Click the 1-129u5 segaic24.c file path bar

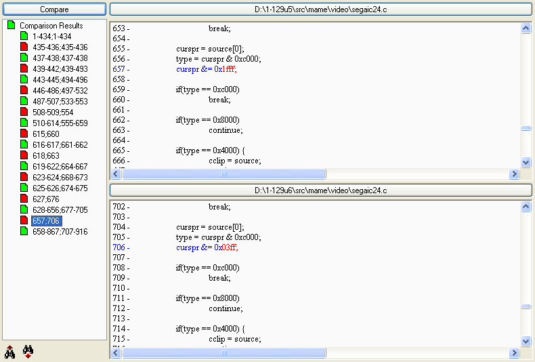pyautogui.click(x=320, y=9)
